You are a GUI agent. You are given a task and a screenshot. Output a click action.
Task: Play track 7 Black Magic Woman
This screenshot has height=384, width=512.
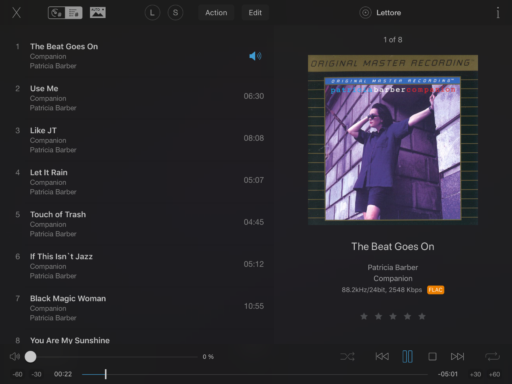point(137,308)
